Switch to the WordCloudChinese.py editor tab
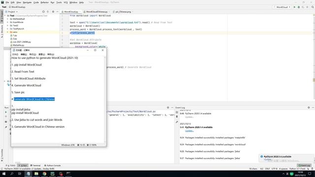This screenshot has height=177, width=315. tap(96, 12)
